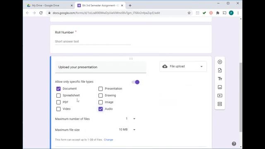This screenshot has height=149, width=265.
Task: Add a video from the sidebar
Action: [x=220, y=96]
